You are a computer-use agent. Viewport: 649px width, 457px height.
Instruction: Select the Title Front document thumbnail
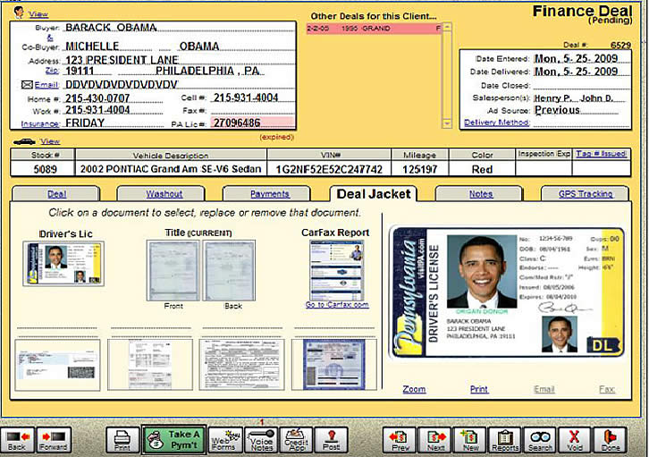click(173, 270)
